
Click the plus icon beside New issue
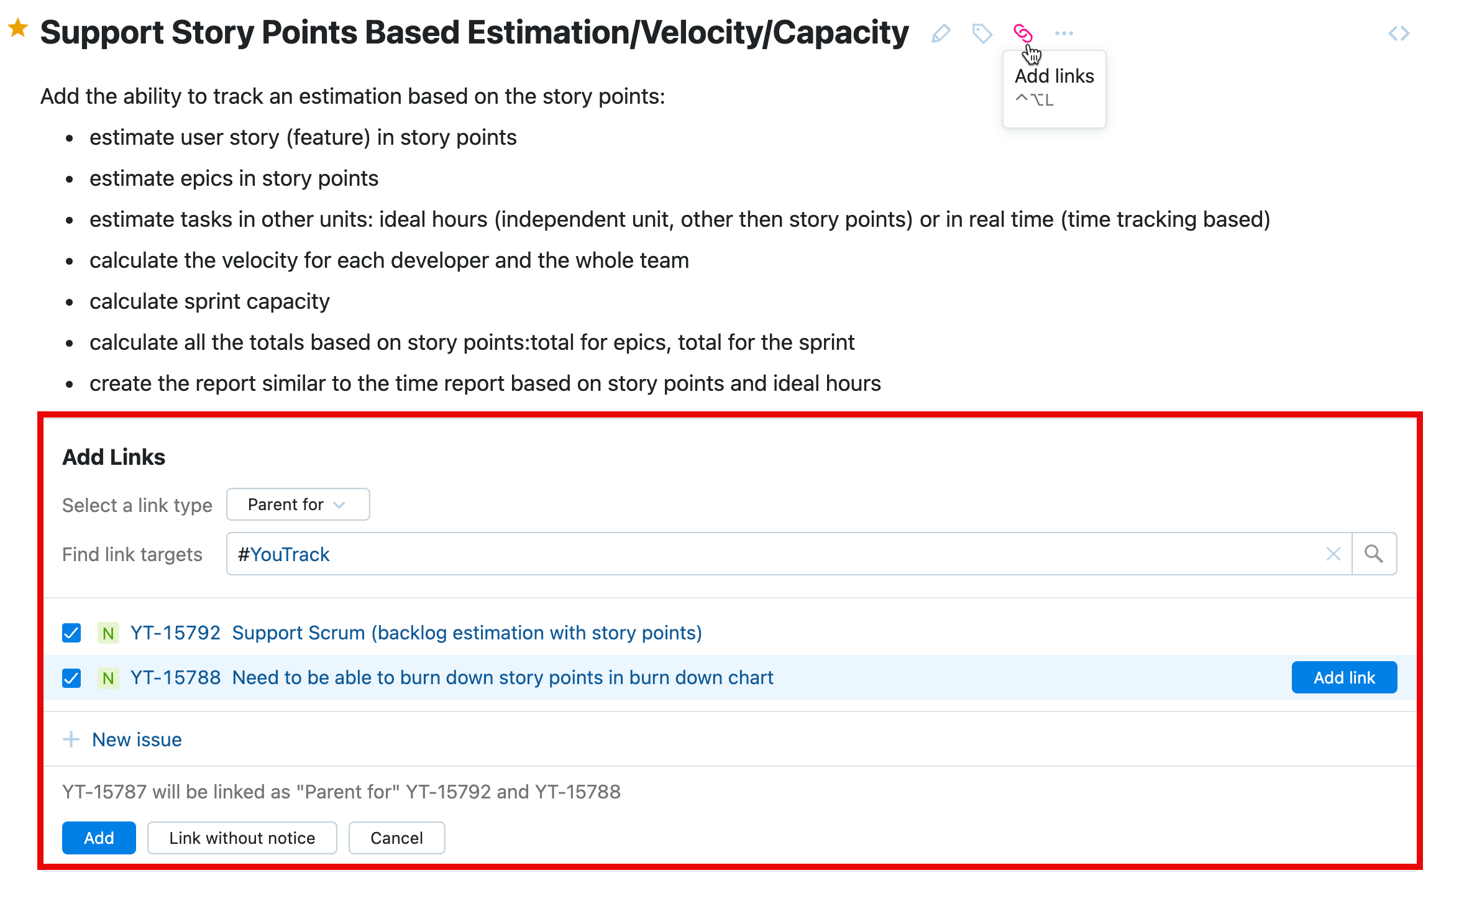click(71, 739)
